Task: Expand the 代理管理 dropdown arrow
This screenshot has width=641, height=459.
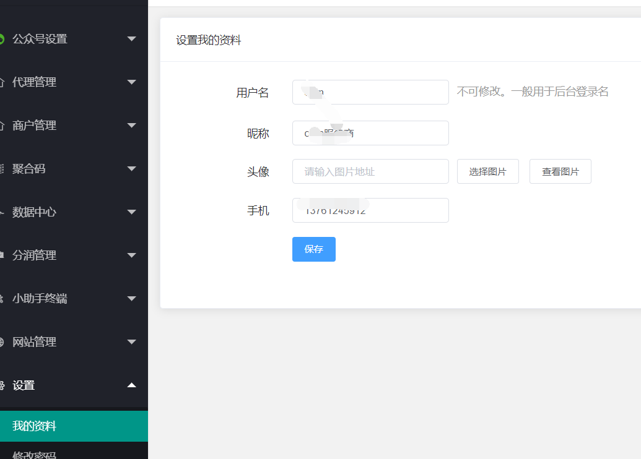Action: pyautogui.click(x=132, y=82)
